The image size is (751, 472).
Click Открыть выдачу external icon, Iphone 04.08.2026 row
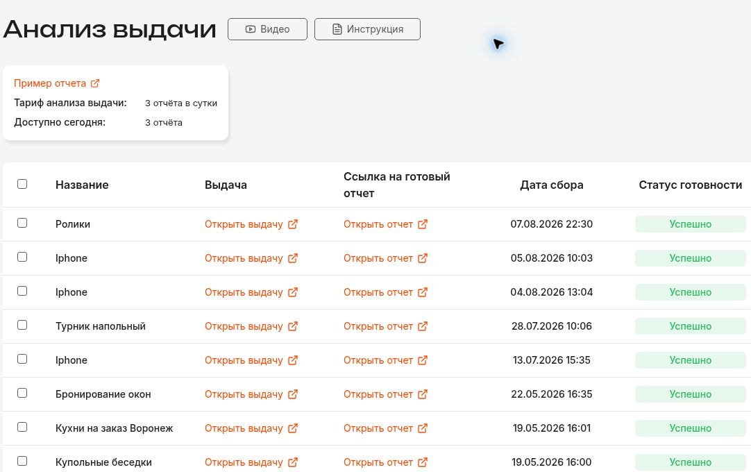(293, 292)
